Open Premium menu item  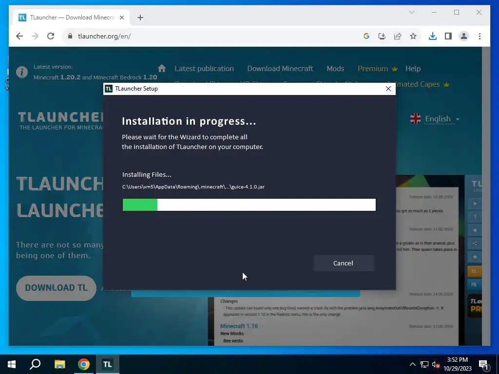point(378,69)
